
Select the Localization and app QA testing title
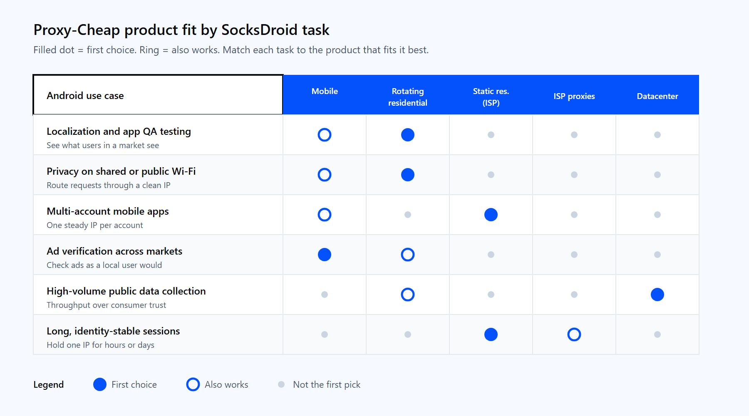tap(119, 131)
